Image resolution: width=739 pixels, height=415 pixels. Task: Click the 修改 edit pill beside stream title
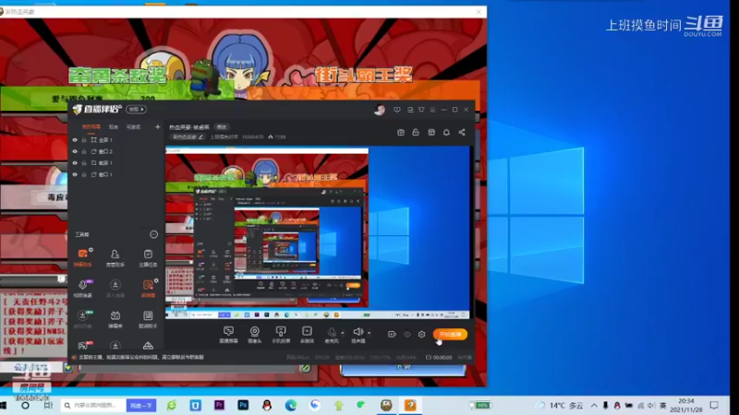222,127
